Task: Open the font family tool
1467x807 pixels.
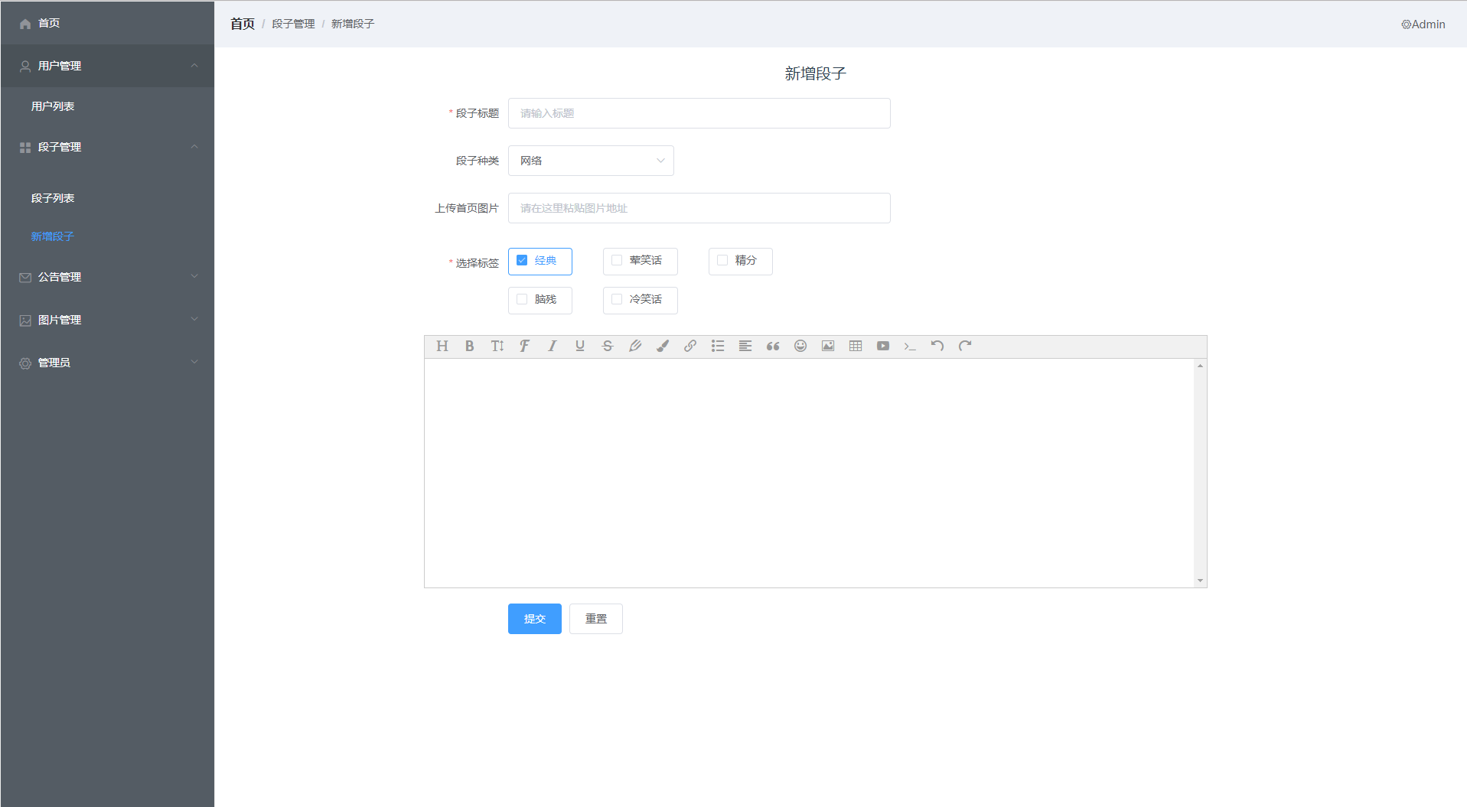Action: 525,346
